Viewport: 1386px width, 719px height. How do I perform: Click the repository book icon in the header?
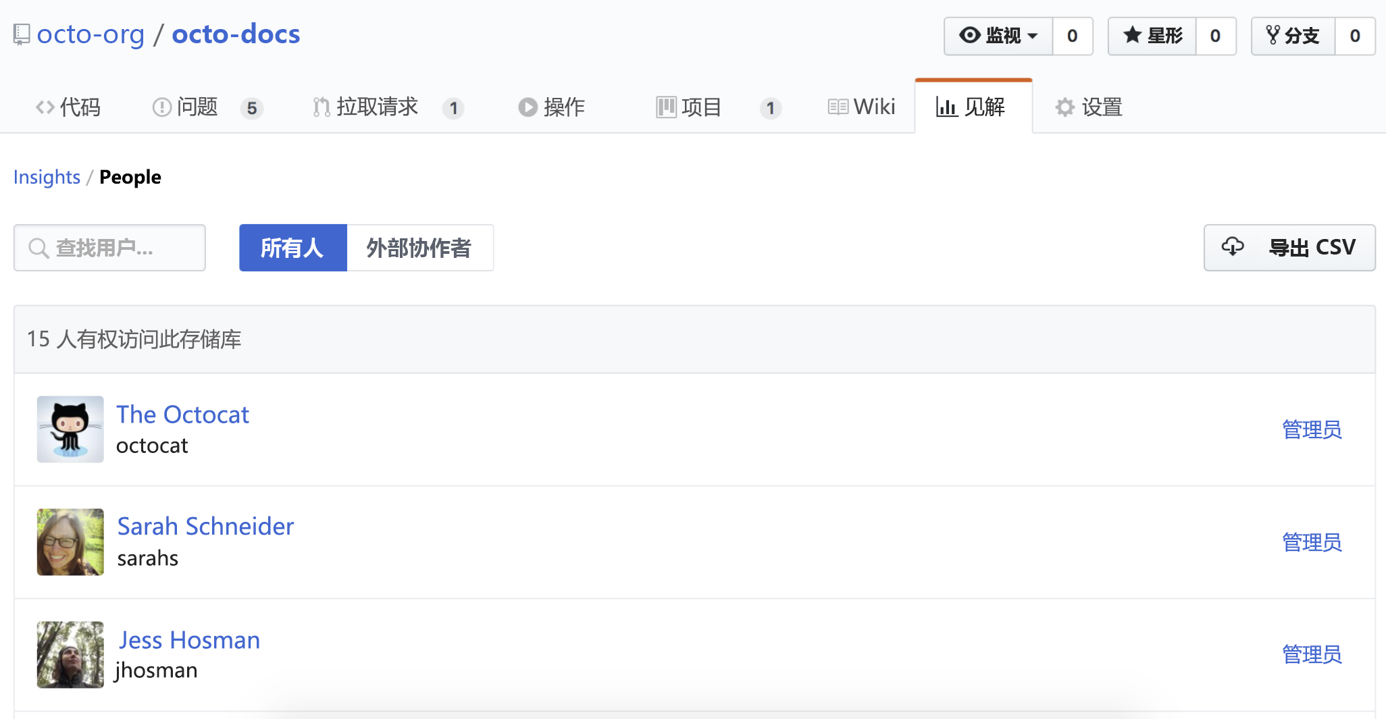click(21, 33)
